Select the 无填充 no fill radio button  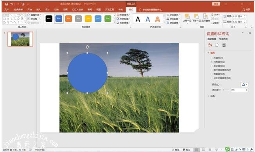[212, 58]
